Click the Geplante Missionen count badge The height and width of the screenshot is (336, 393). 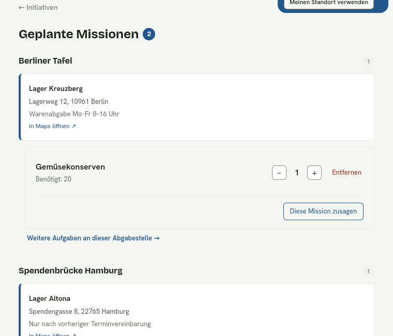coord(149,34)
